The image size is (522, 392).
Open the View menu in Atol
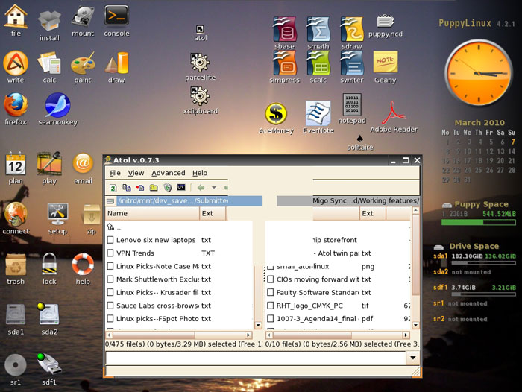point(136,173)
